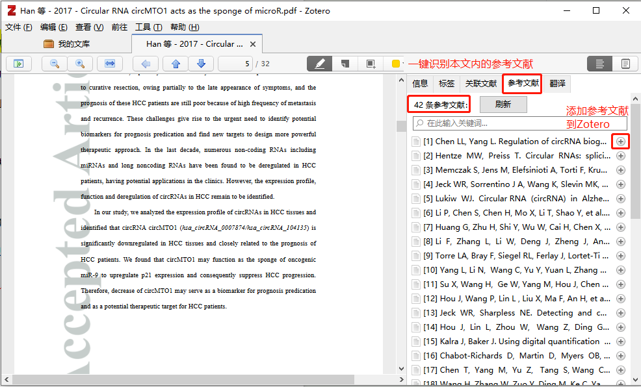
Task: Open the 文件 (F) menu
Action: click(18, 27)
